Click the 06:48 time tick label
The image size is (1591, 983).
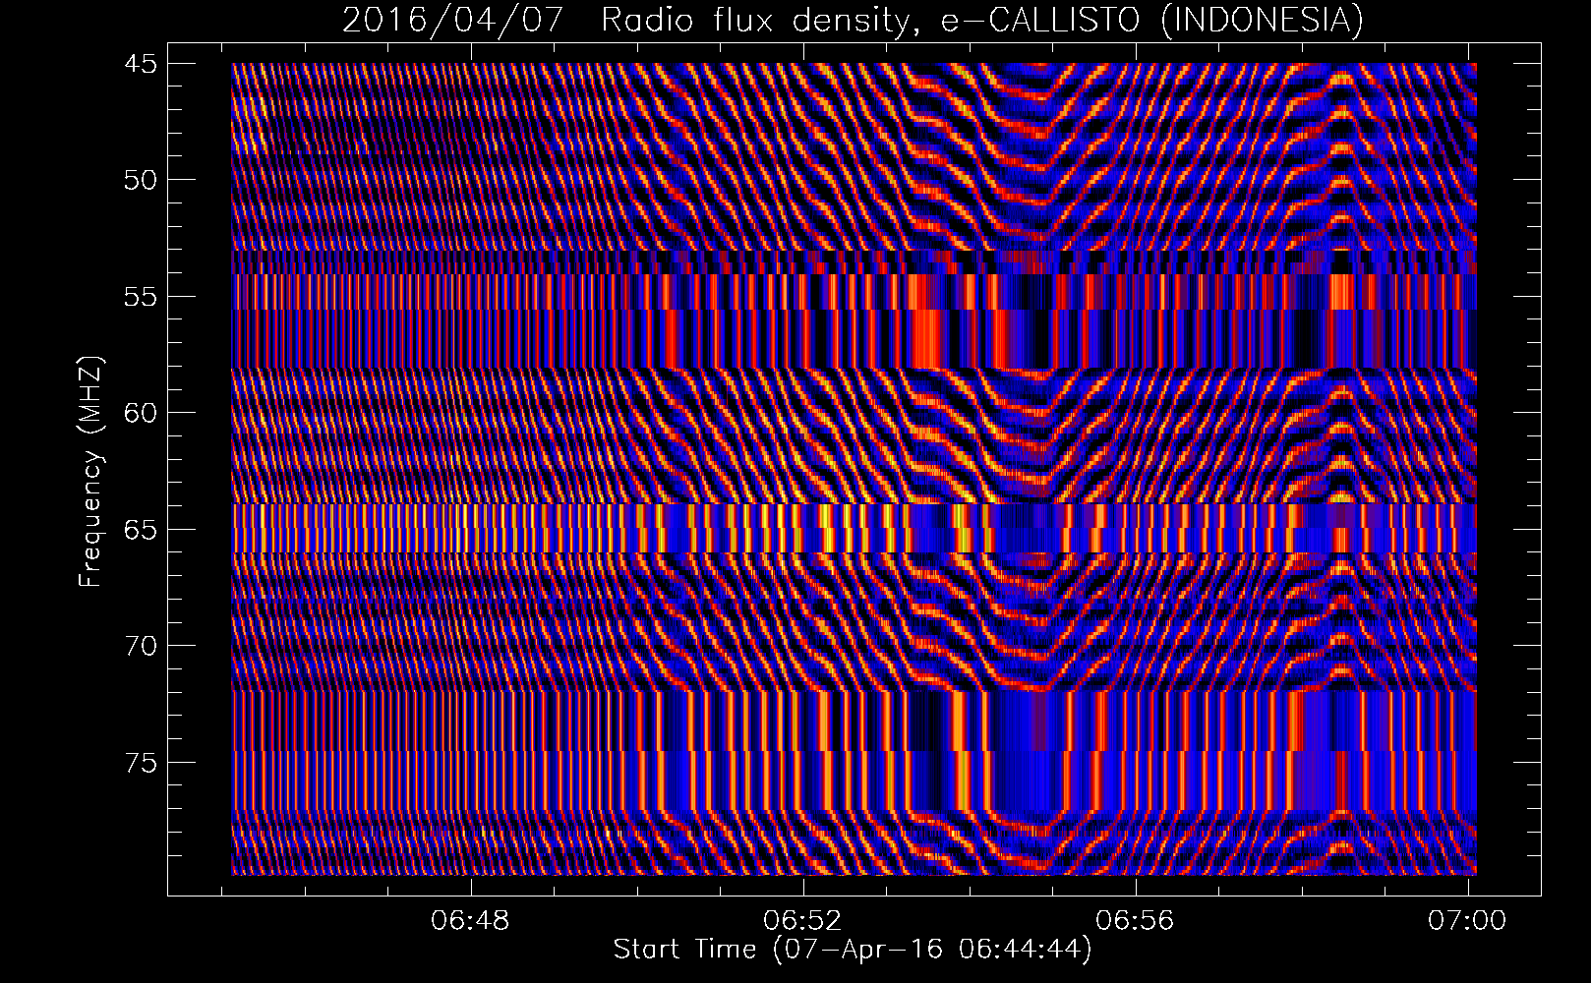(472, 920)
